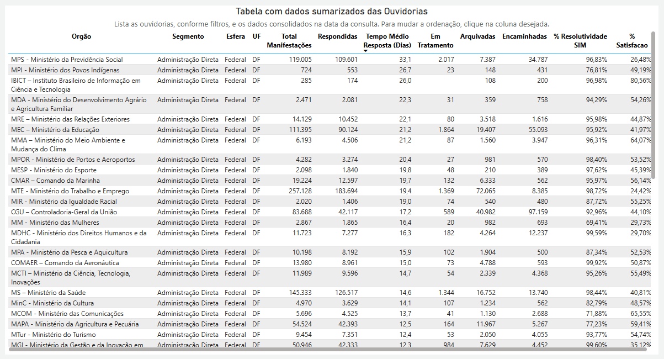Screen dimensions: 664x359
Task: Select the MTur - Ministério do Turismo row
Action: tap(54, 335)
